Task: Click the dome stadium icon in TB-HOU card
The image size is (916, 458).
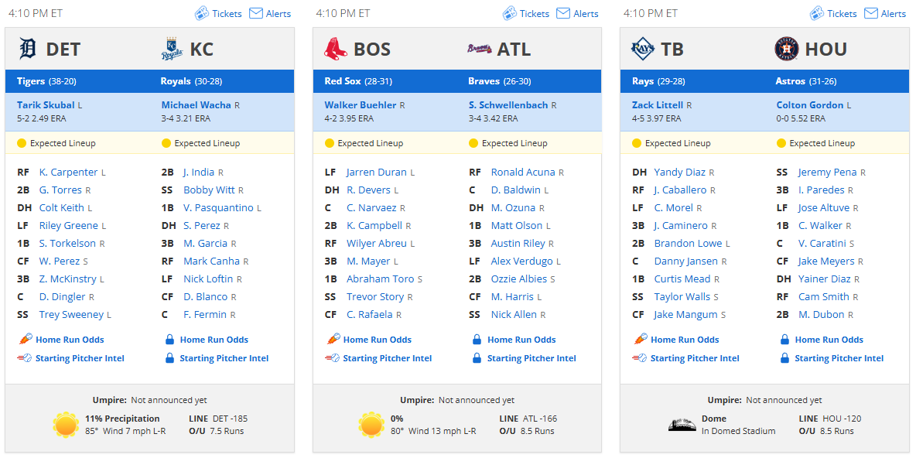Action: (x=682, y=426)
